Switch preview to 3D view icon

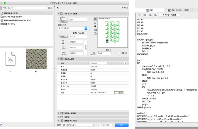coord(95,26)
